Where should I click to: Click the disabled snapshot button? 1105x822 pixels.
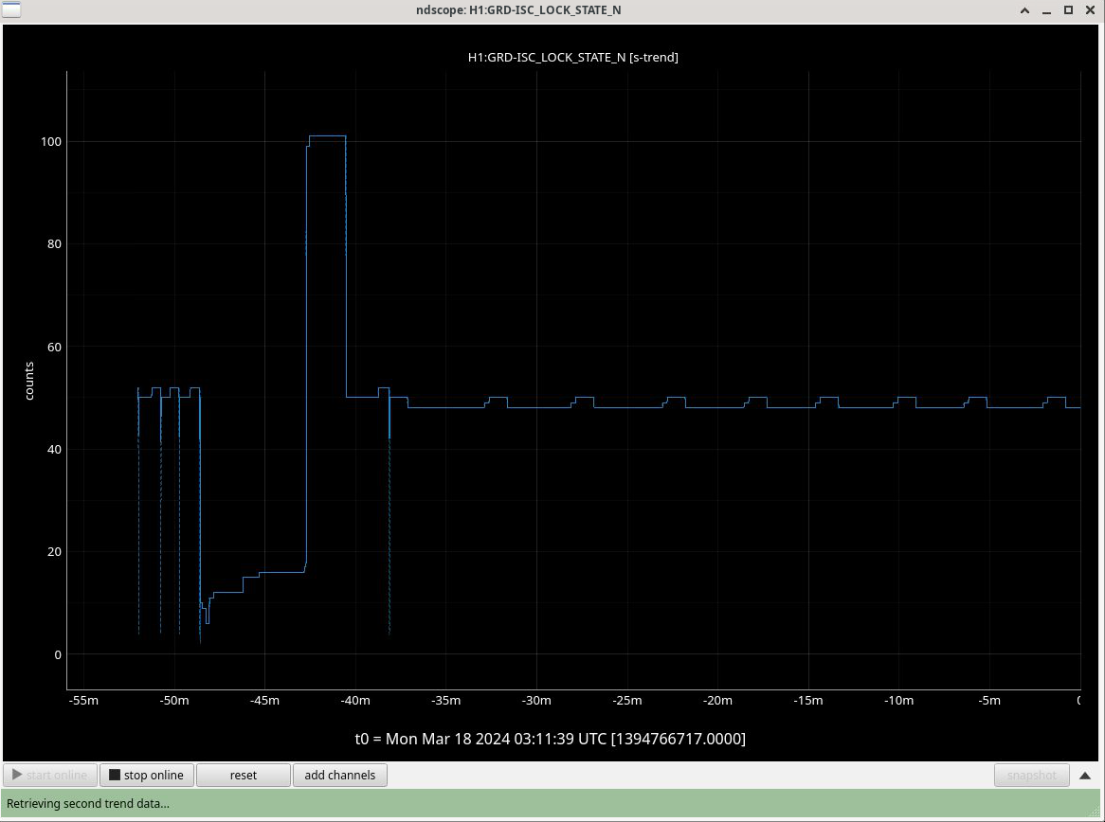pyautogui.click(x=1031, y=775)
